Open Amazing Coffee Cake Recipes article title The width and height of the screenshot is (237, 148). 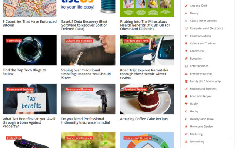[x=144, y=119]
